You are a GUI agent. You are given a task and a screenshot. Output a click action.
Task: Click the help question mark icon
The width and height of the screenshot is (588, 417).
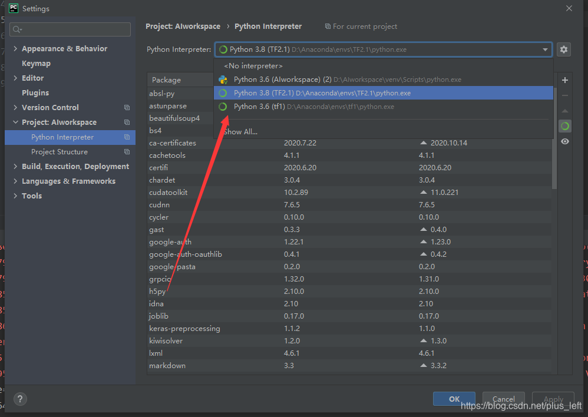20,399
